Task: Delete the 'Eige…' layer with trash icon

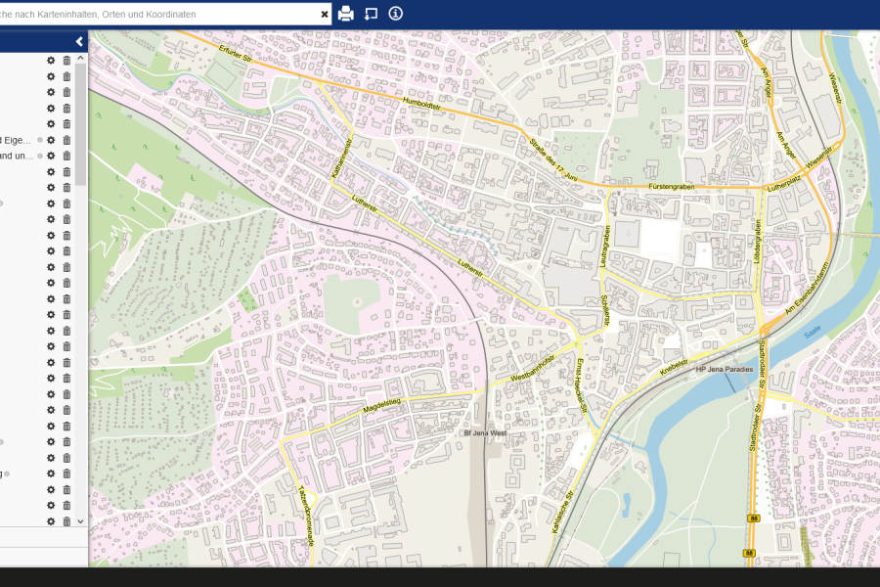Action: (66, 140)
